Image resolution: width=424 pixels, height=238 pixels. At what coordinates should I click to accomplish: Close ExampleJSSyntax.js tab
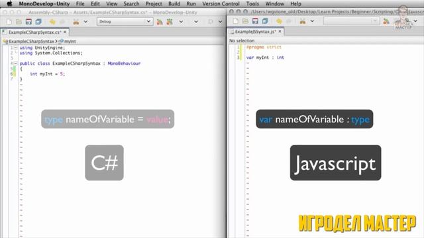[x=280, y=32]
